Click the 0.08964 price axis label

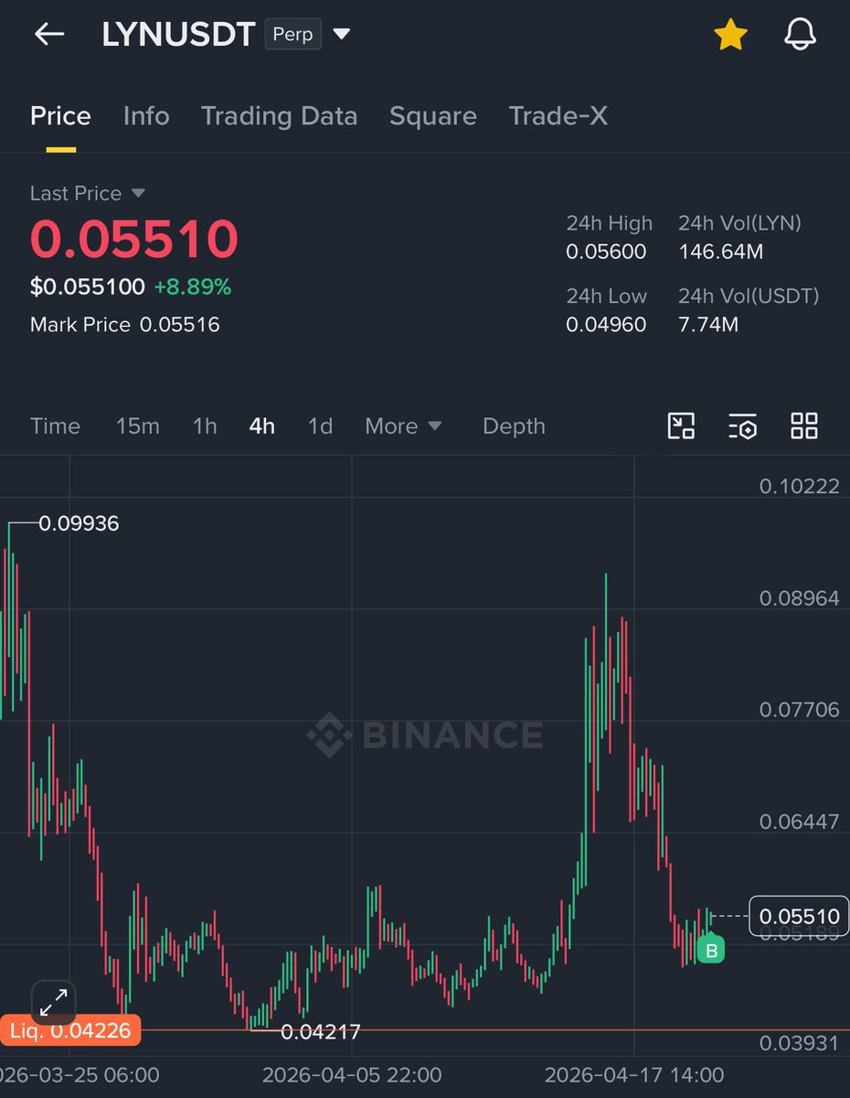click(x=799, y=598)
